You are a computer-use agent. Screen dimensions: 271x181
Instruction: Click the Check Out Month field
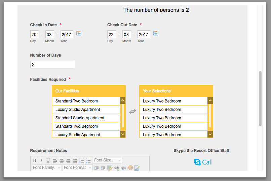[x=127, y=34]
